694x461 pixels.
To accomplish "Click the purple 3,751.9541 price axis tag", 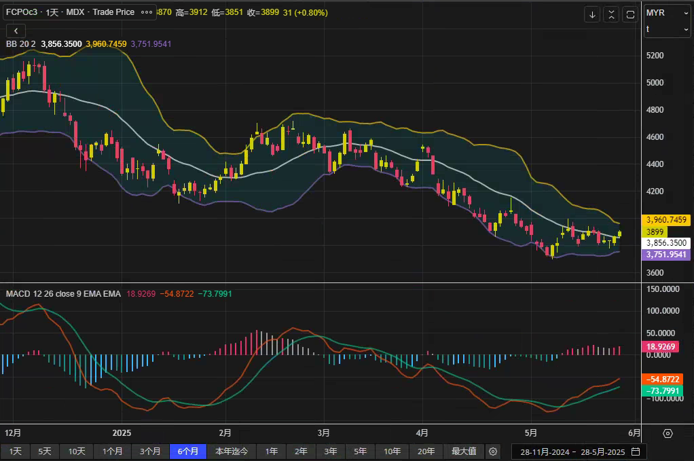I will point(666,255).
